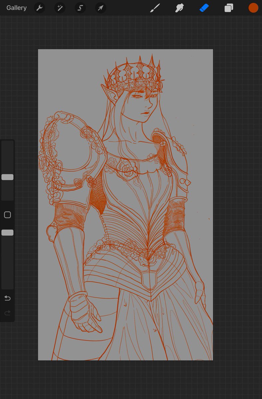
Task: Open the Layers panel
Action: pos(229,8)
